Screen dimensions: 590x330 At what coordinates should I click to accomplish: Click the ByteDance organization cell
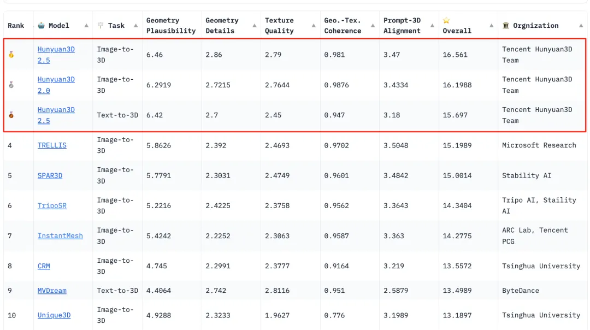click(521, 291)
